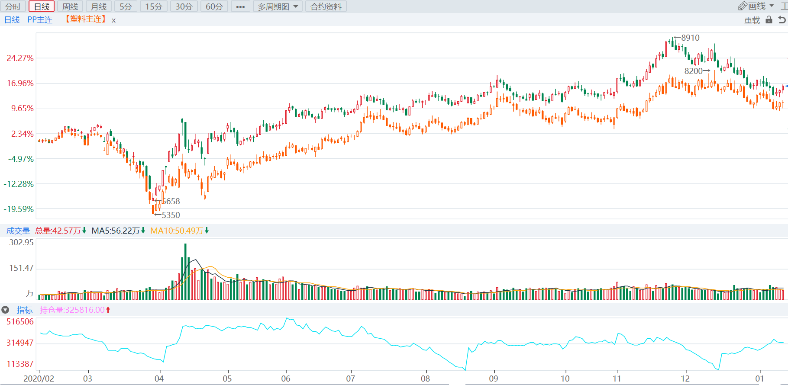Click the PP主连 contract label
This screenshot has width=788, height=385.
point(40,20)
